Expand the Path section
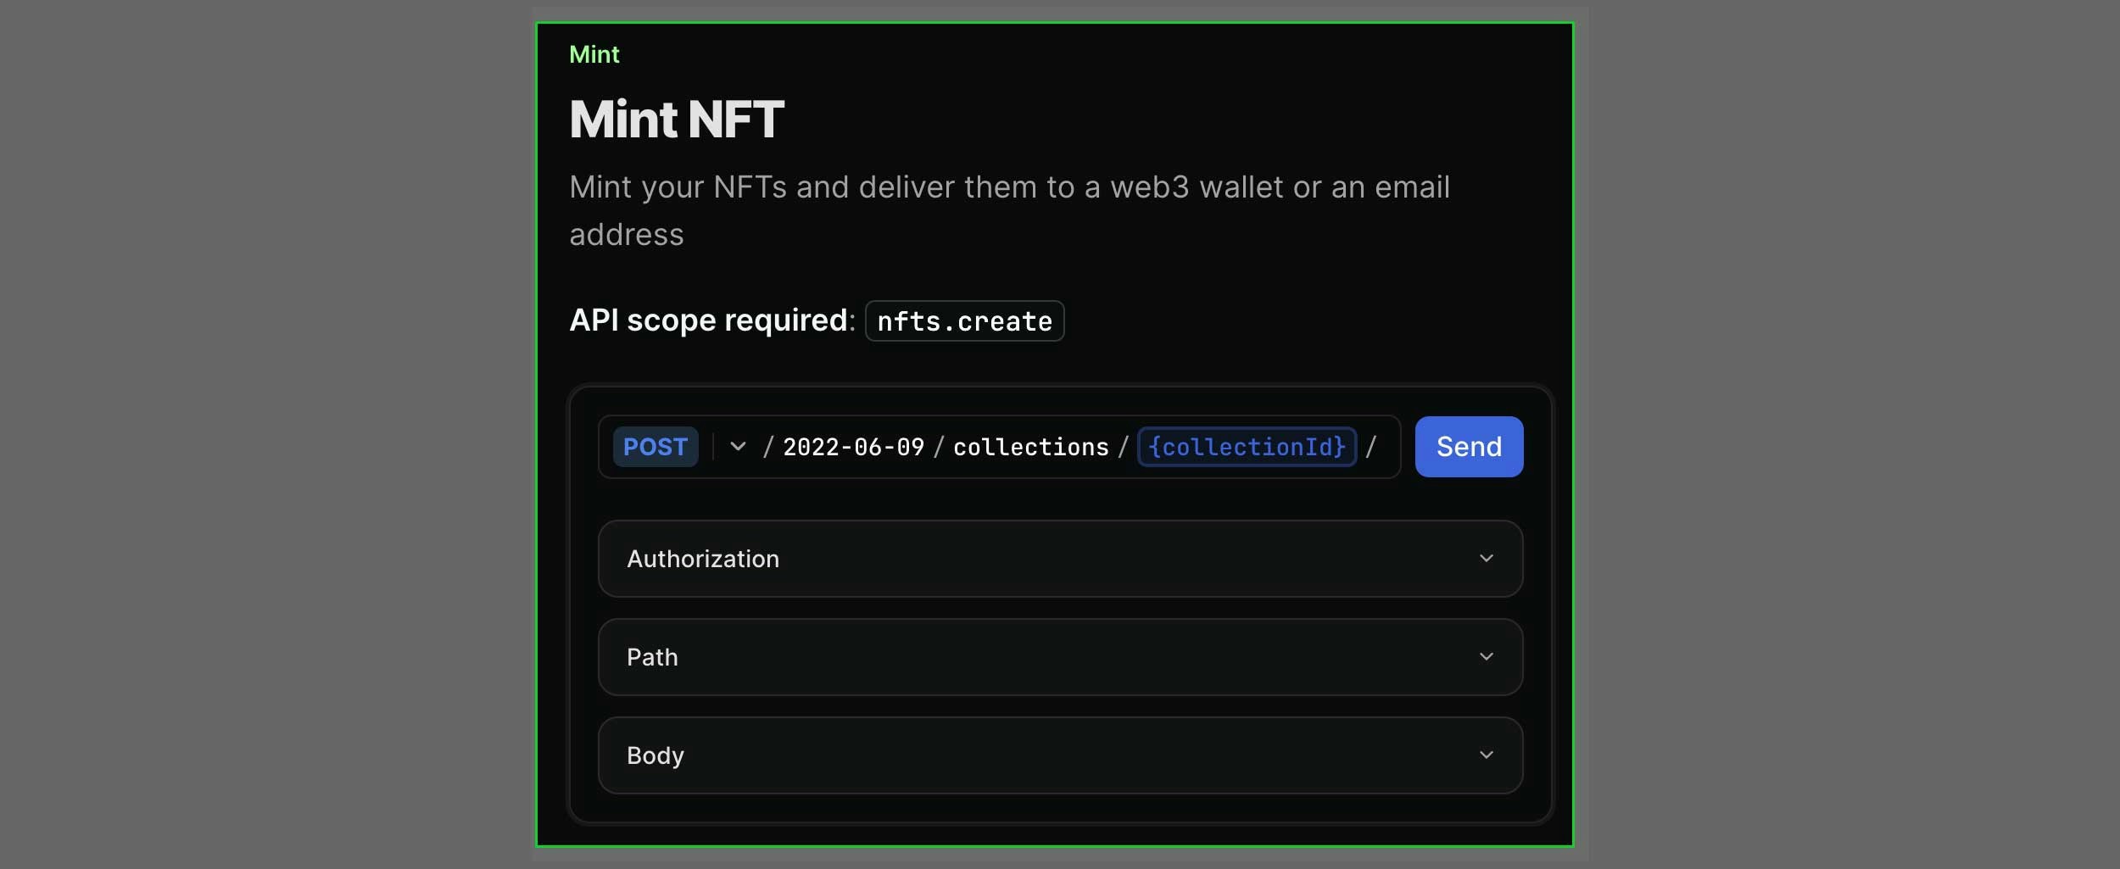Screen dimensions: 2120x869 coord(1058,656)
